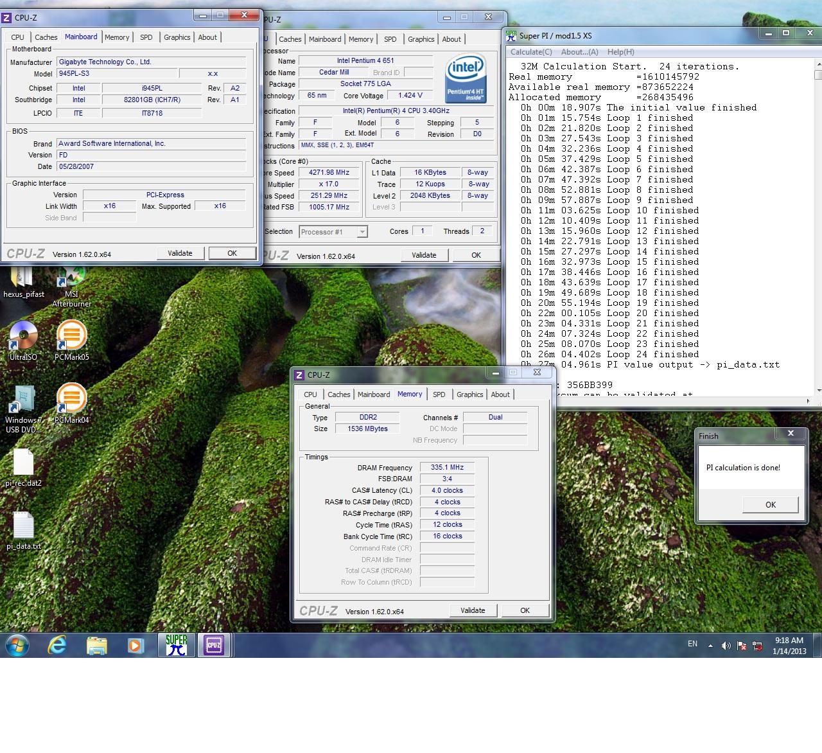Click OK in Memory CPU-Z window
822x753 pixels.
pos(525,610)
